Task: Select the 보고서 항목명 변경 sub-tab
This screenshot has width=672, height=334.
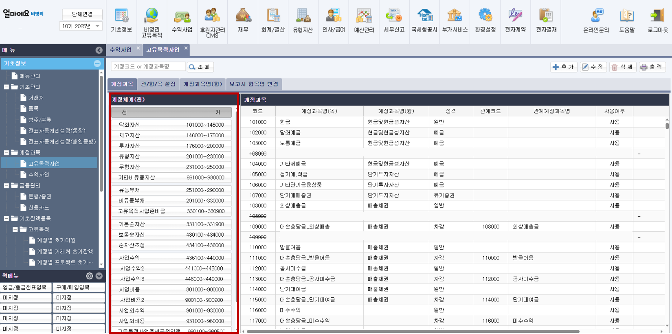Action: point(253,84)
